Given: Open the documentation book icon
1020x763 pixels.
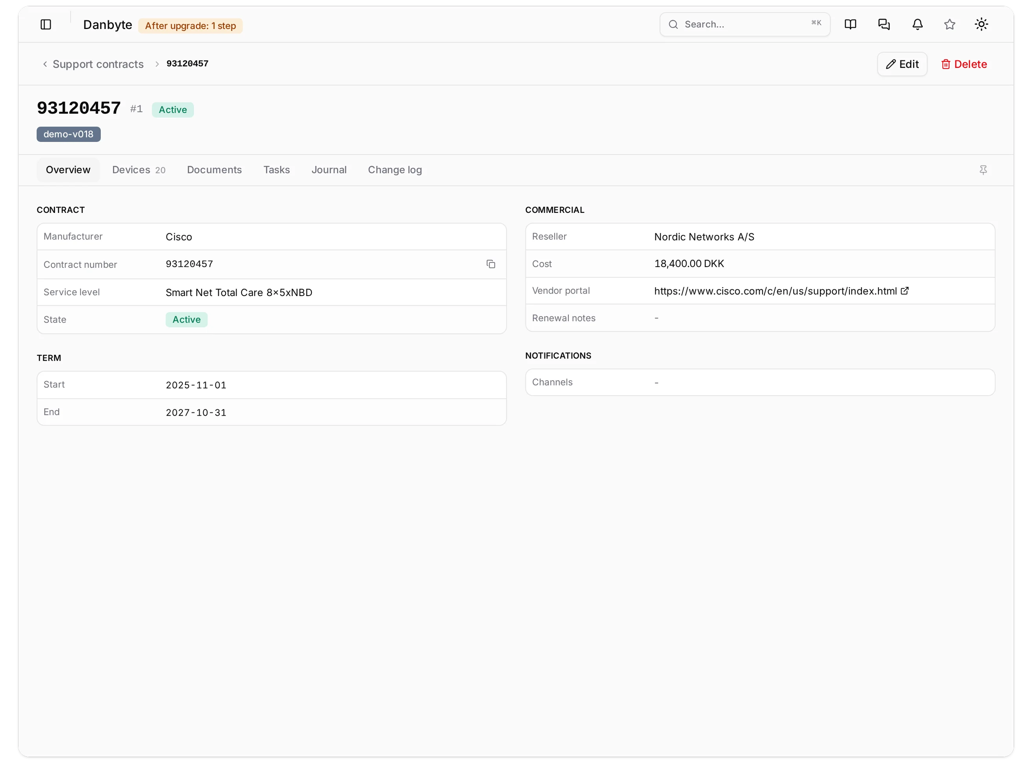Looking at the screenshot, I should click(850, 24).
